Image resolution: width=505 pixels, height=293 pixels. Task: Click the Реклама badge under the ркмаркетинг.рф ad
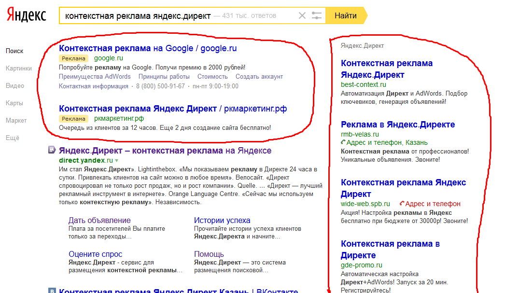74,118
